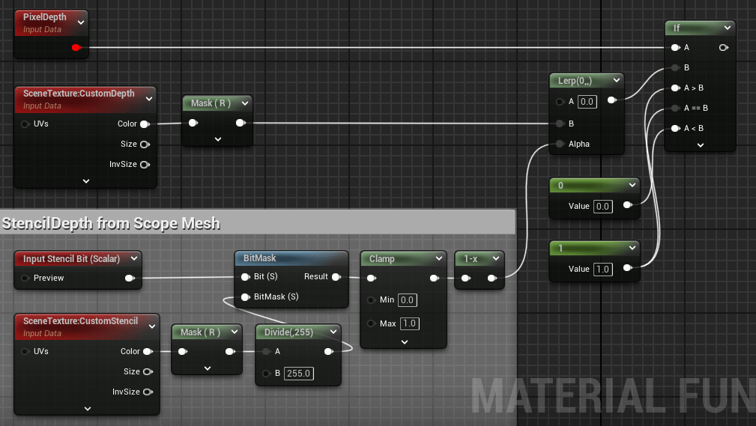The image size is (756, 426).
Task: Edit the Clamp Max value field
Action: (408, 323)
